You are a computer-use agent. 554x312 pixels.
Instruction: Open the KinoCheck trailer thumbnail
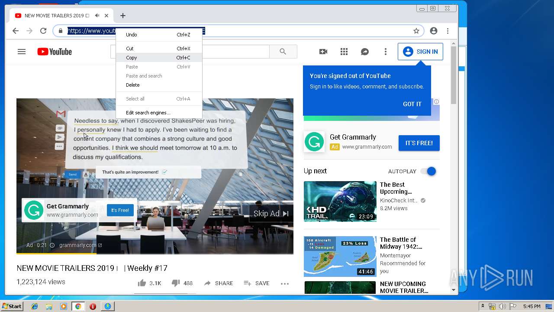coord(340,201)
